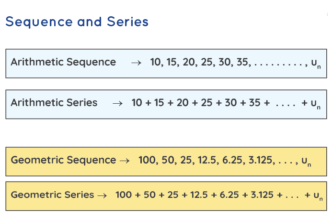Click the "Geometric Series" label
Screen dimensions: 333x217
pos(52,195)
